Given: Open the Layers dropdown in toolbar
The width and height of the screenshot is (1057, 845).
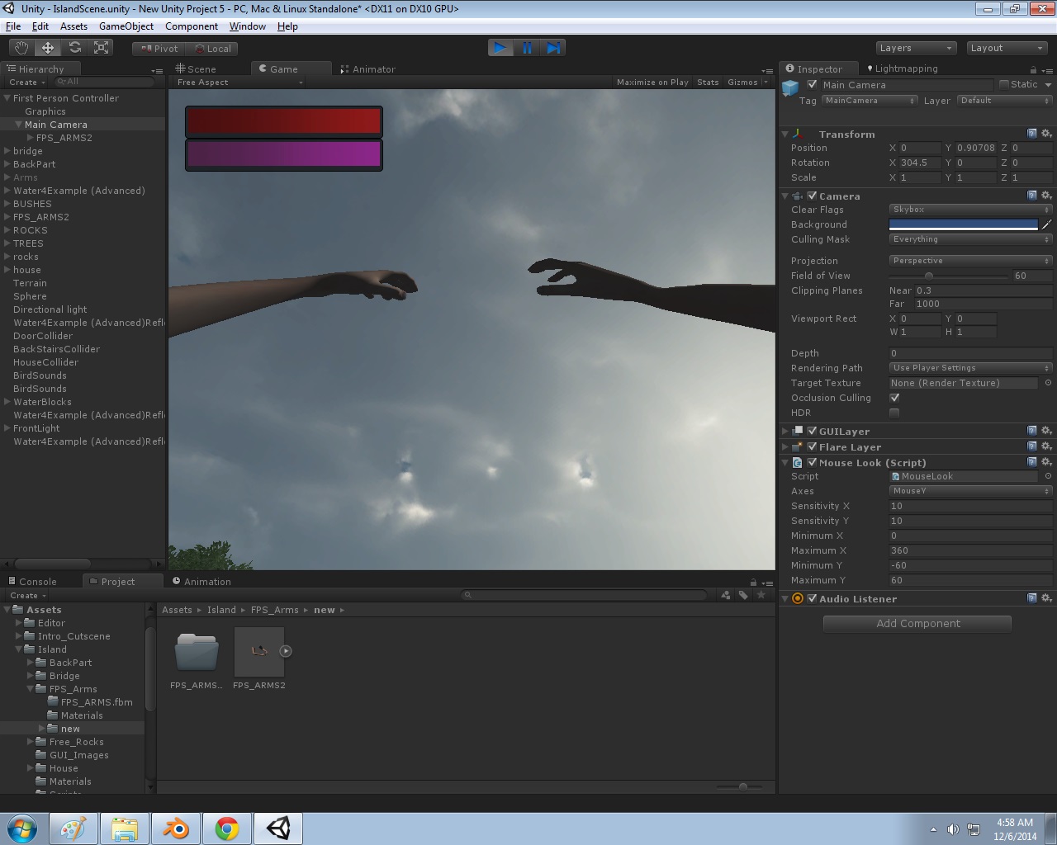Looking at the screenshot, I should (x=916, y=48).
